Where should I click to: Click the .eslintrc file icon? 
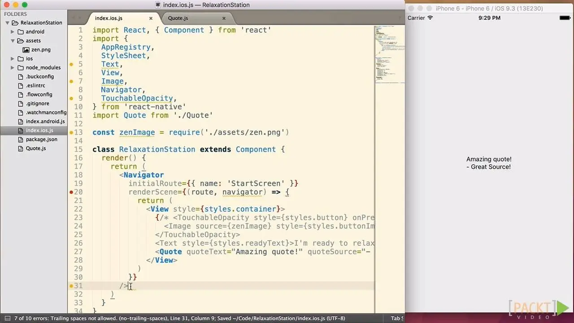(21, 86)
